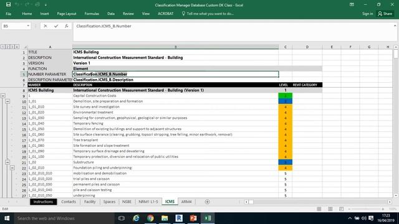The height and width of the screenshot is (224, 399).
Task: Add a new sheet with plus icon
Action: [207, 202]
